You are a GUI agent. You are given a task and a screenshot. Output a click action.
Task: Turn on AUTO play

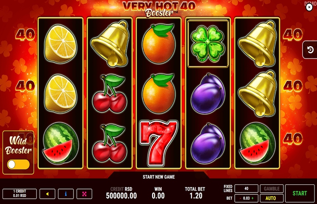pyautogui.click(x=272, y=198)
